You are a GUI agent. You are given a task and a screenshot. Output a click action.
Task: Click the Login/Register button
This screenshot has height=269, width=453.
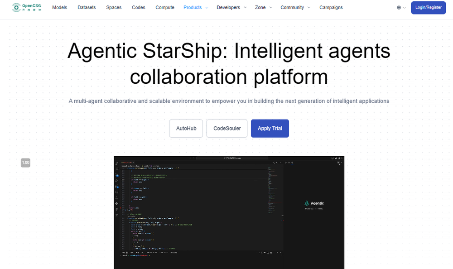point(429,8)
